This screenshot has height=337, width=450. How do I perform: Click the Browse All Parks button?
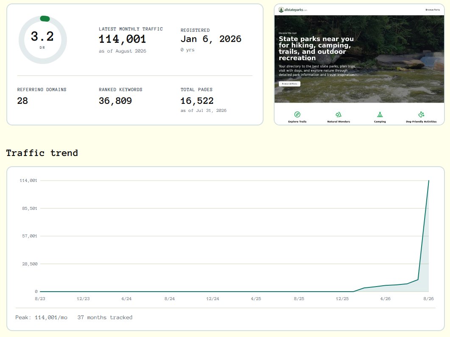(289, 84)
